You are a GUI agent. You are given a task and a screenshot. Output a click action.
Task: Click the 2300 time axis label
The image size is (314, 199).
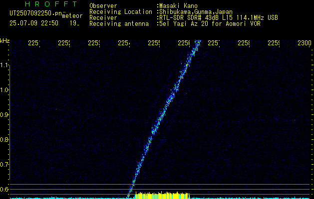coord(304,43)
